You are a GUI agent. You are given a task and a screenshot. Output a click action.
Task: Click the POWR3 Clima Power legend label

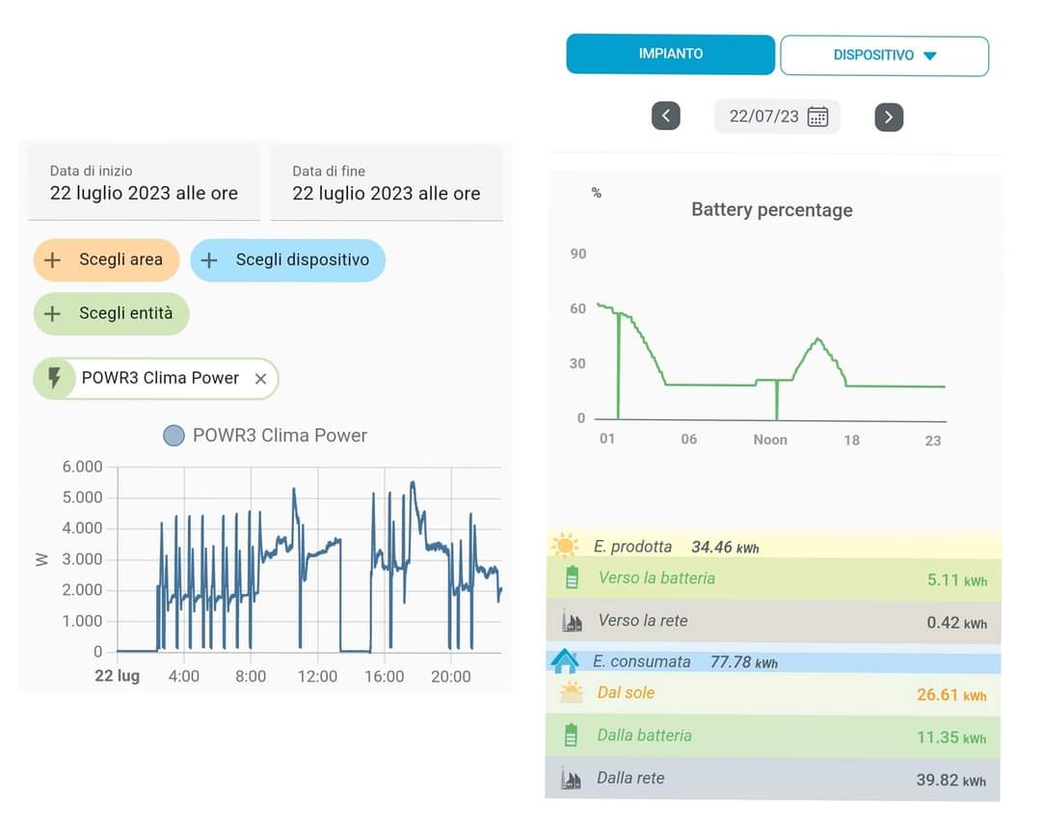280,436
